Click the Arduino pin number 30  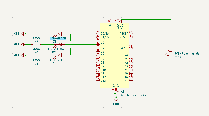click(109, 21)
